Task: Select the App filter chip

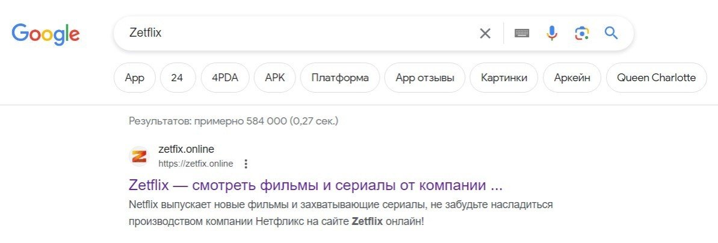Action: click(135, 78)
